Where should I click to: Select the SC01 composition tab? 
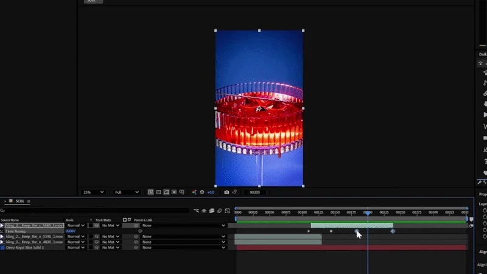pos(19,201)
